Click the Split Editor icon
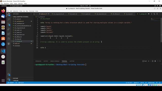This screenshot has height=91, width=162. (x=157, y=14)
